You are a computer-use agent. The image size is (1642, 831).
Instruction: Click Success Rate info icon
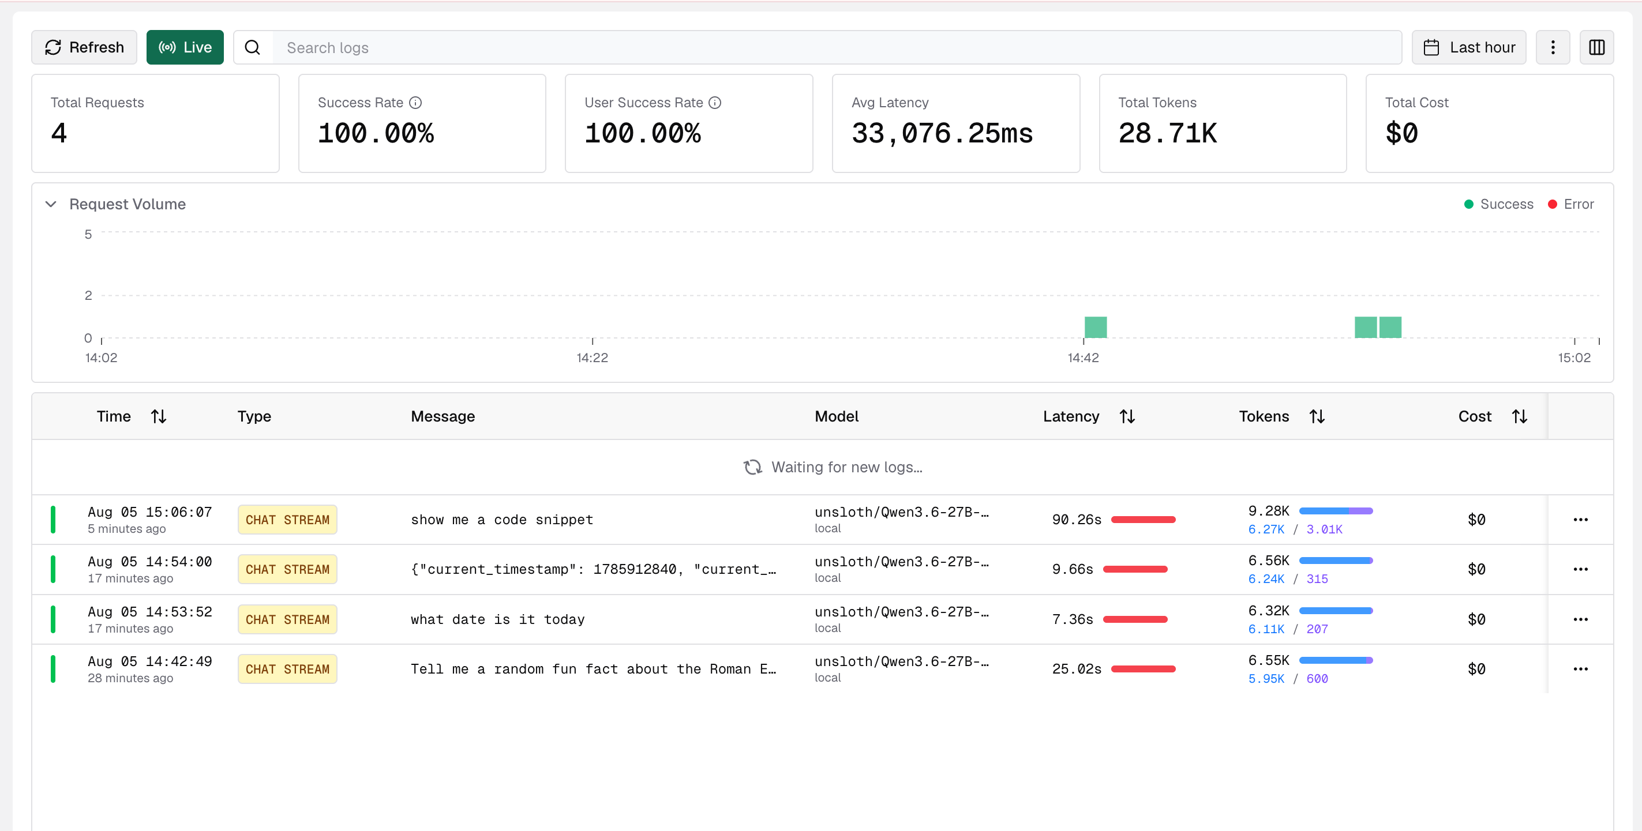tap(415, 103)
